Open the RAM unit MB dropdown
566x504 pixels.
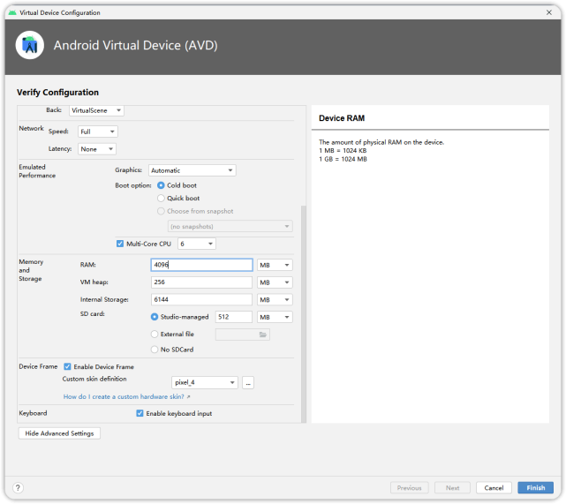pos(275,265)
